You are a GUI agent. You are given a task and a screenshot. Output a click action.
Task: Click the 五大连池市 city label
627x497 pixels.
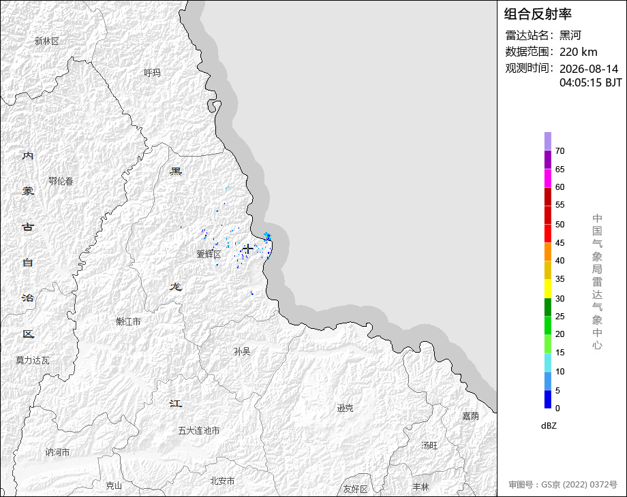tap(199, 430)
